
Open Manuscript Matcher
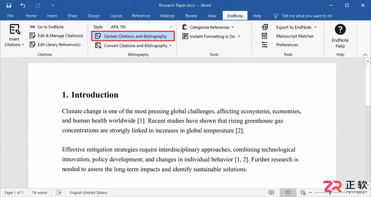pyautogui.click(x=288, y=36)
